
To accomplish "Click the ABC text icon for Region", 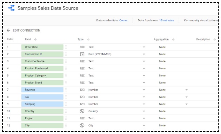I will (x=82, y=118).
